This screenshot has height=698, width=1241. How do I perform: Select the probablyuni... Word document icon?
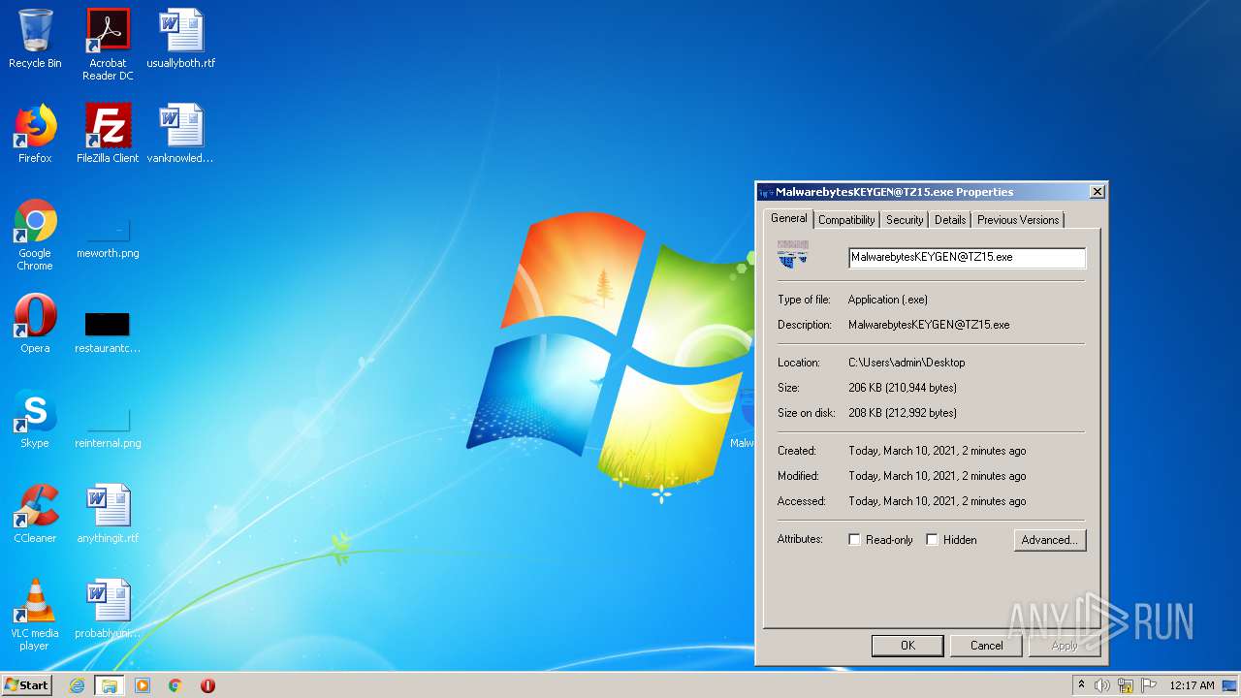(108, 609)
